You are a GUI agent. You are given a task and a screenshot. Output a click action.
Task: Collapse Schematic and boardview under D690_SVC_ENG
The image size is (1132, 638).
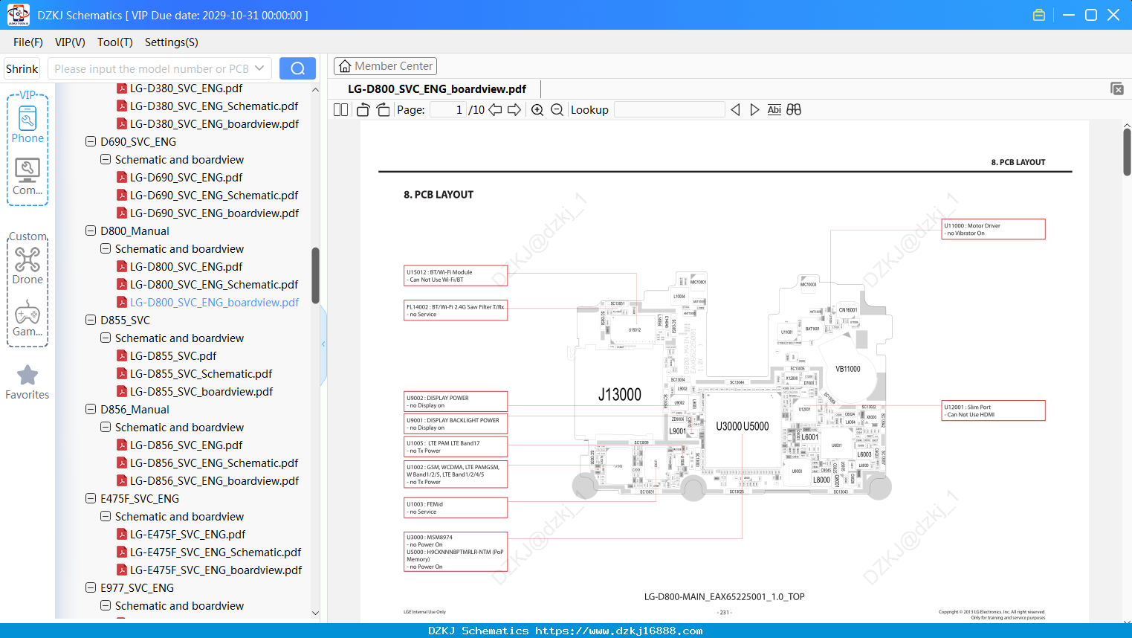pyautogui.click(x=106, y=159)
